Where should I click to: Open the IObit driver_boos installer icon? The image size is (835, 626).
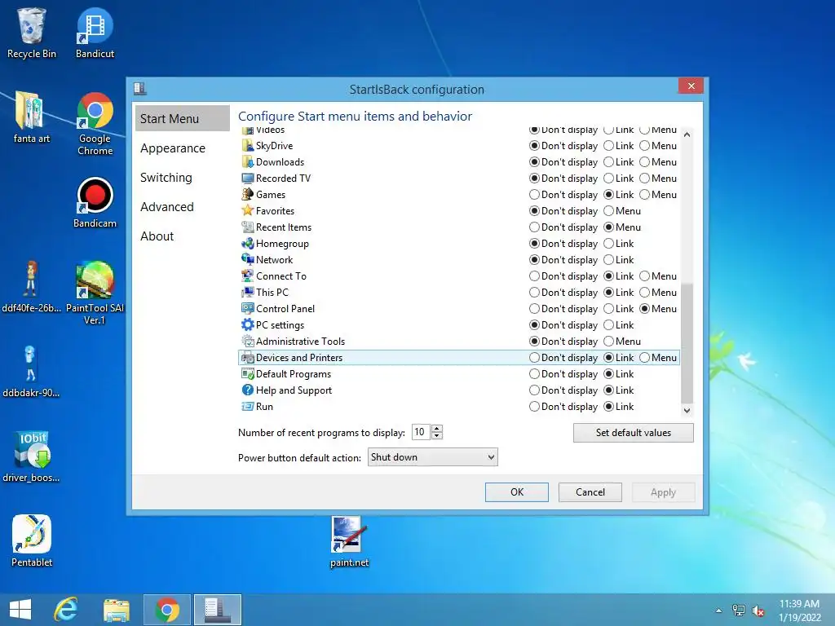(x=32, y=456)
